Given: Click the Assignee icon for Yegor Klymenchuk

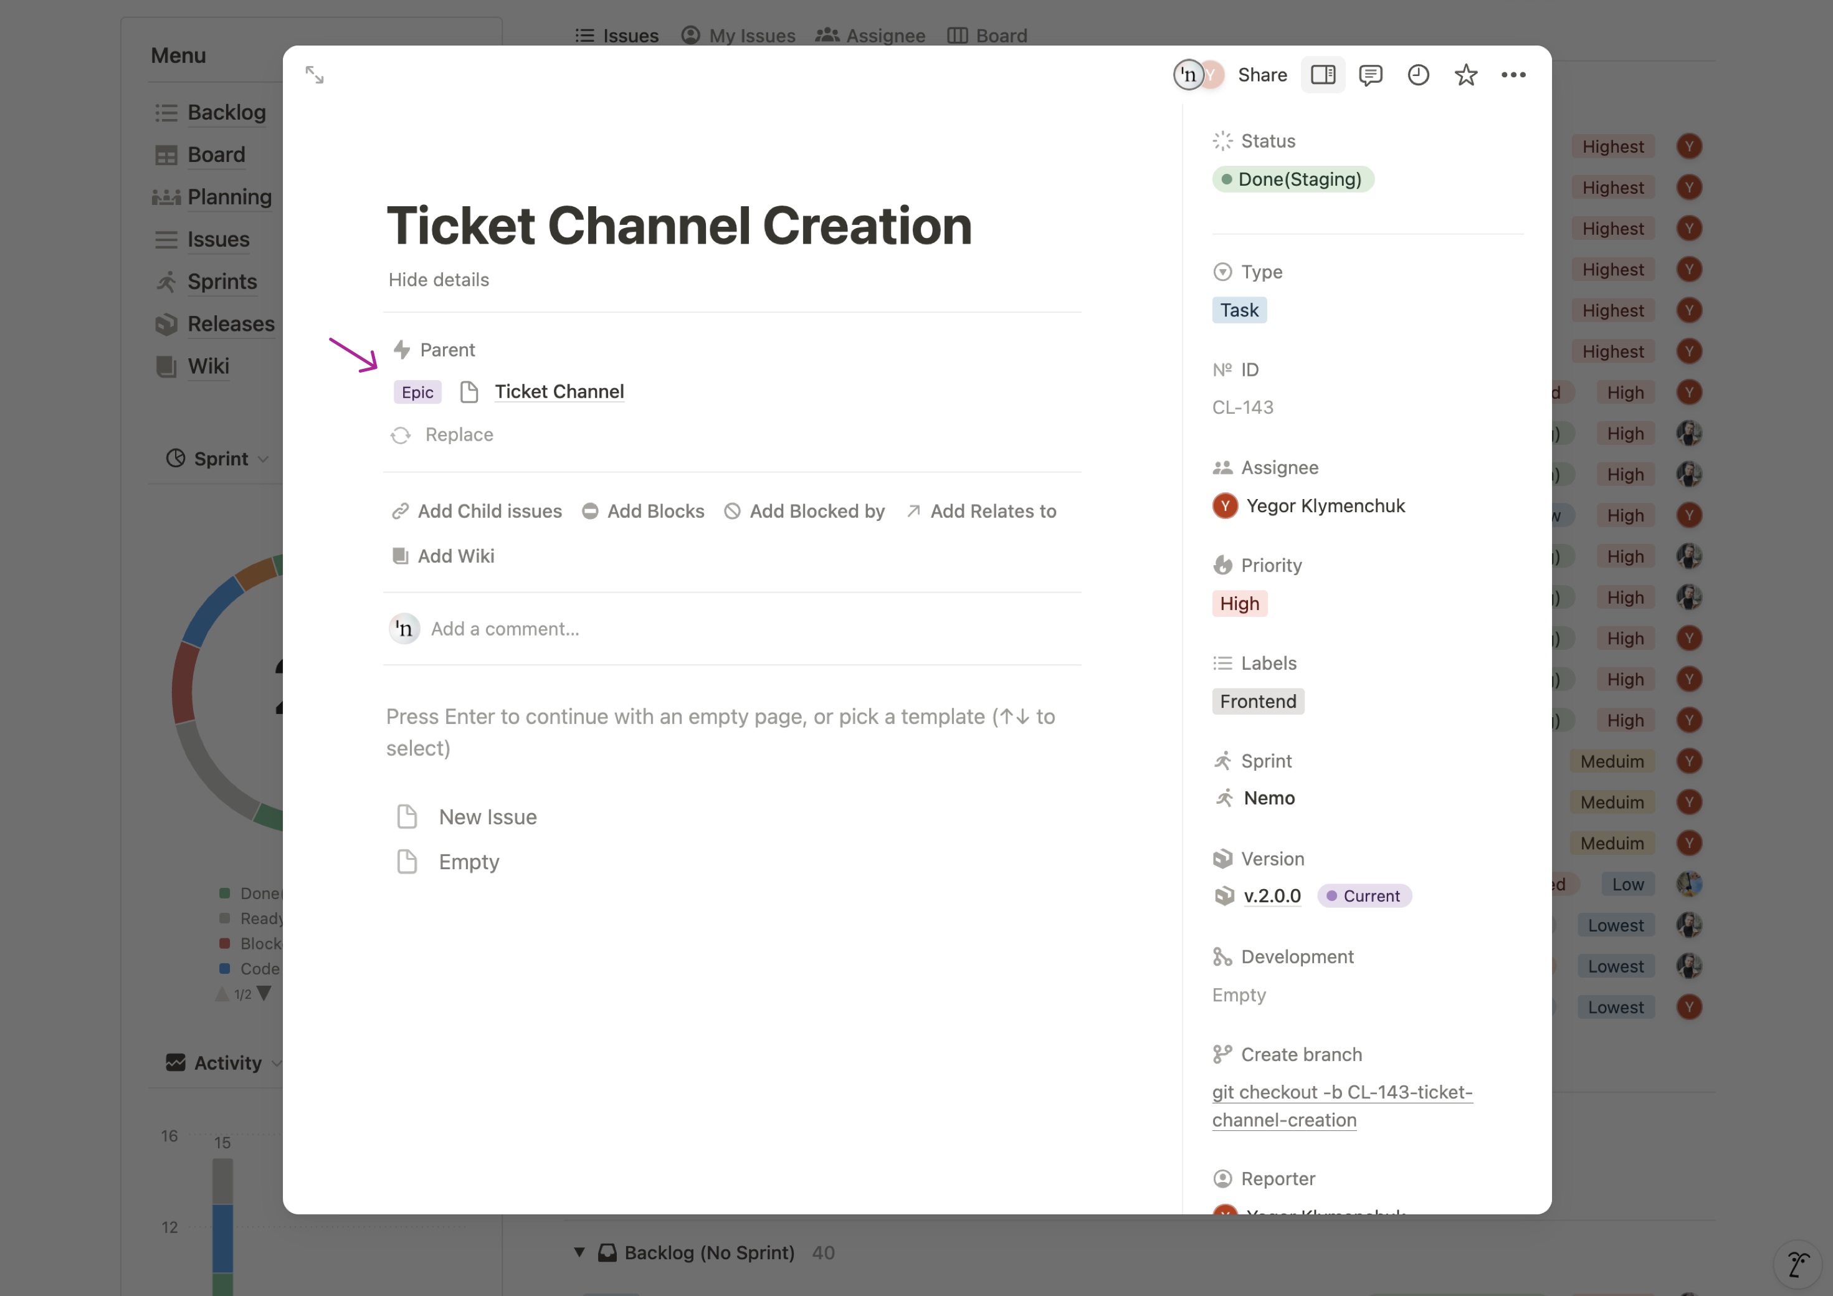Looking at the screenshot, I should tap(1224, 505).
